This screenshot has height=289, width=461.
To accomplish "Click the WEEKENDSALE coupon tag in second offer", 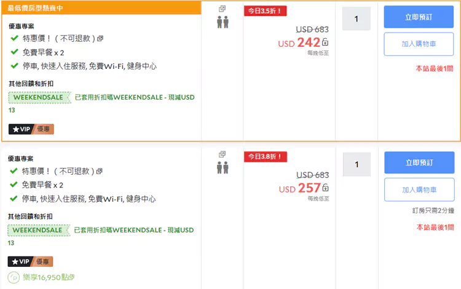I will (39, 230).
